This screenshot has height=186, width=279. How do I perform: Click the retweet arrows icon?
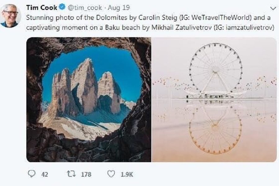click(x=71, y=174)
